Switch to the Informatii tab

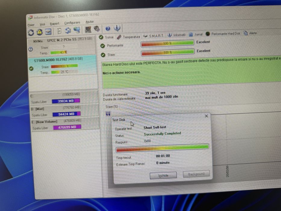coord(176,35)
